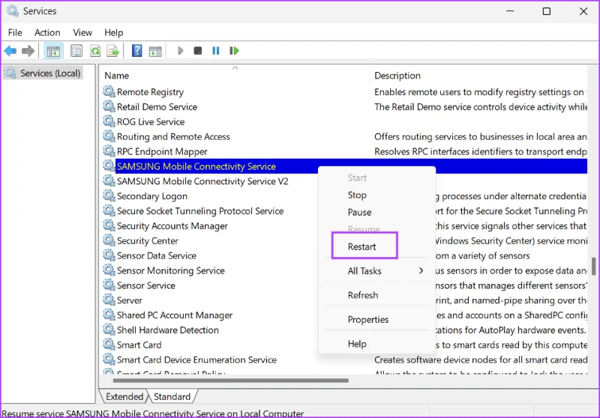This screenshot has height=418, width=600.
Task: Open the Help menu in menu bar
Action: point(114,32)
